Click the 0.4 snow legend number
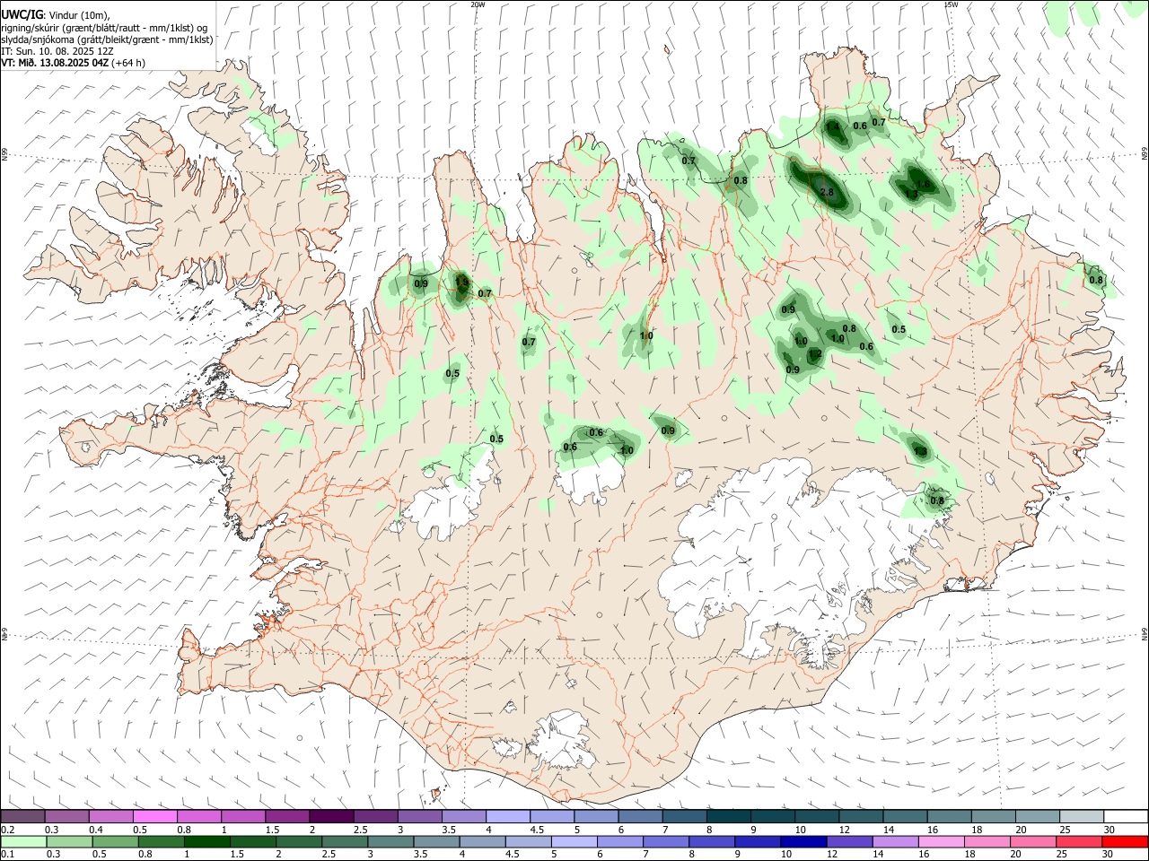 [96, 830]
